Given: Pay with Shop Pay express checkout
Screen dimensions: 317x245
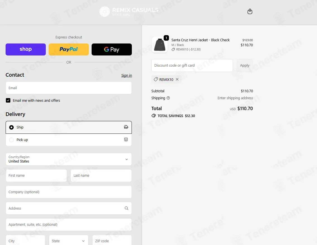Looking at the screenshot, I should 26,49.
